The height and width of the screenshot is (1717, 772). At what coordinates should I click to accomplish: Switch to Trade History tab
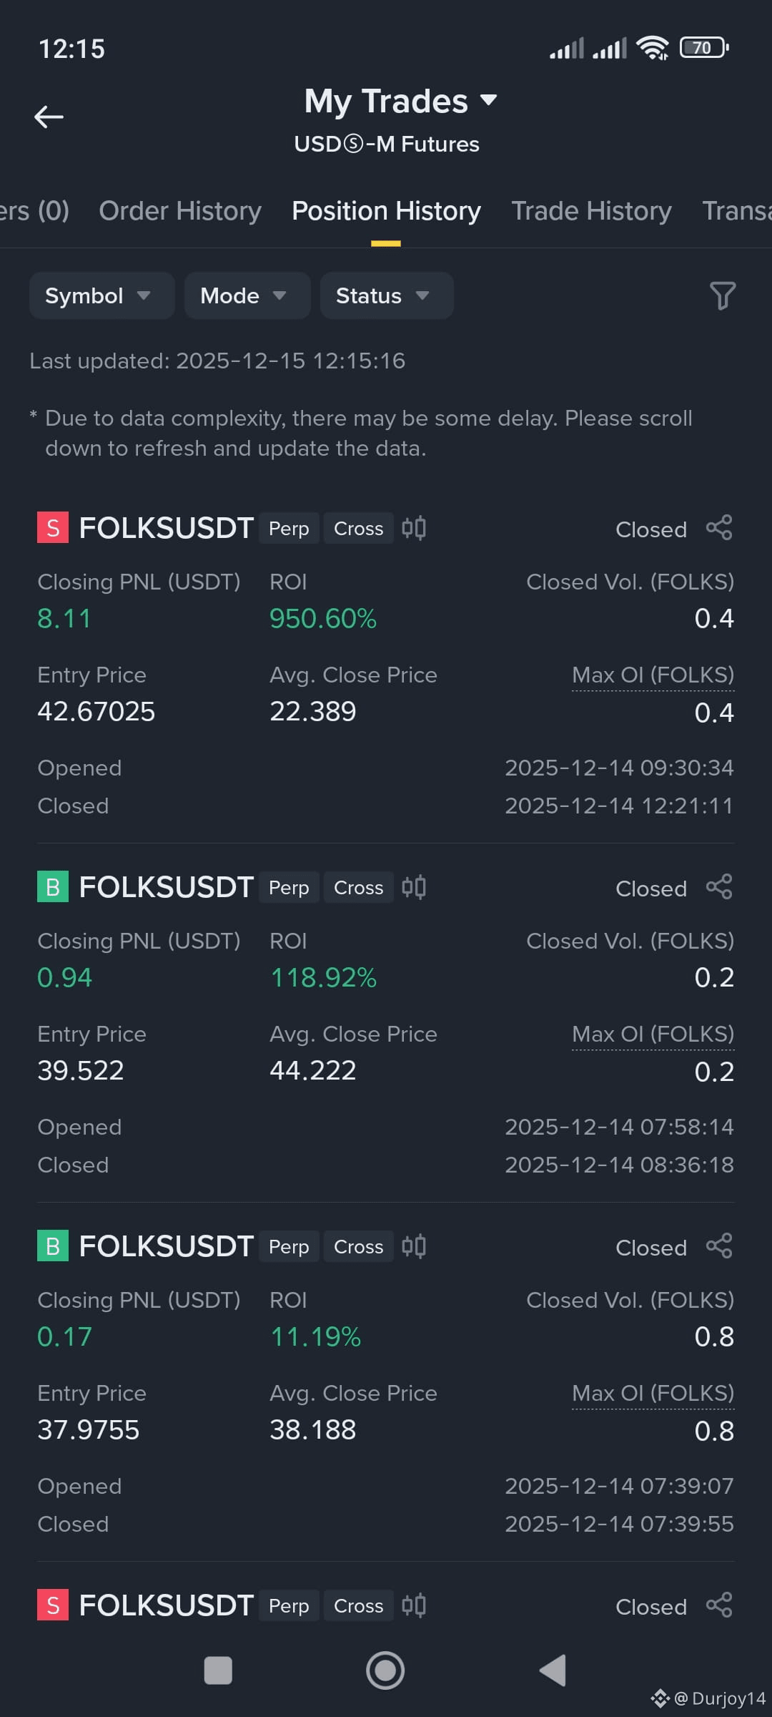[591, 211]
